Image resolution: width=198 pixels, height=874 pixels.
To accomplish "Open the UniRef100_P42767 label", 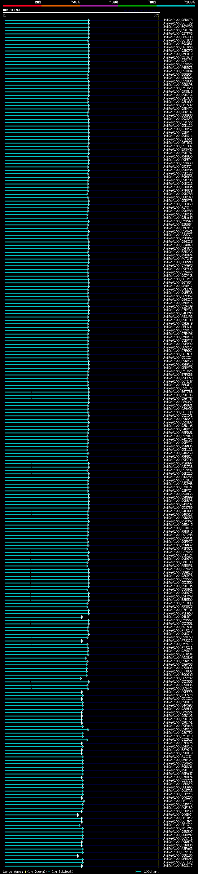I will click(x=177, y=439).
